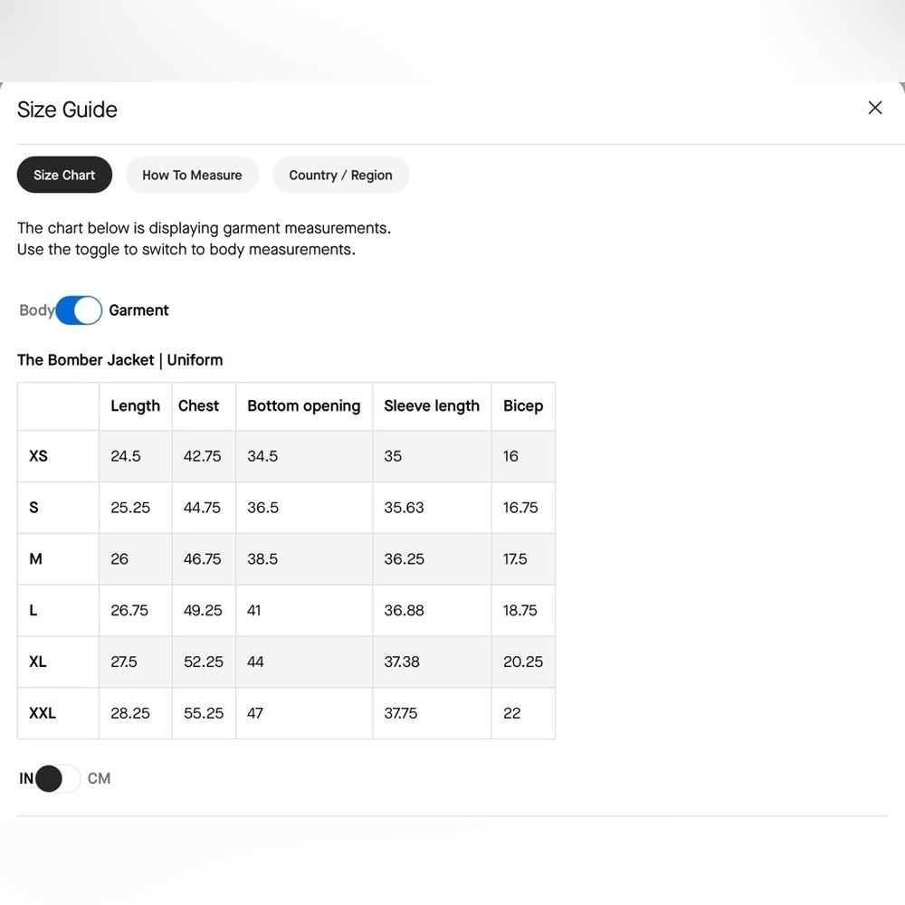Click the Body label beside the toggle
Image resolution: width=905 pixels, height=905 pixels.
tap(36, 310)
